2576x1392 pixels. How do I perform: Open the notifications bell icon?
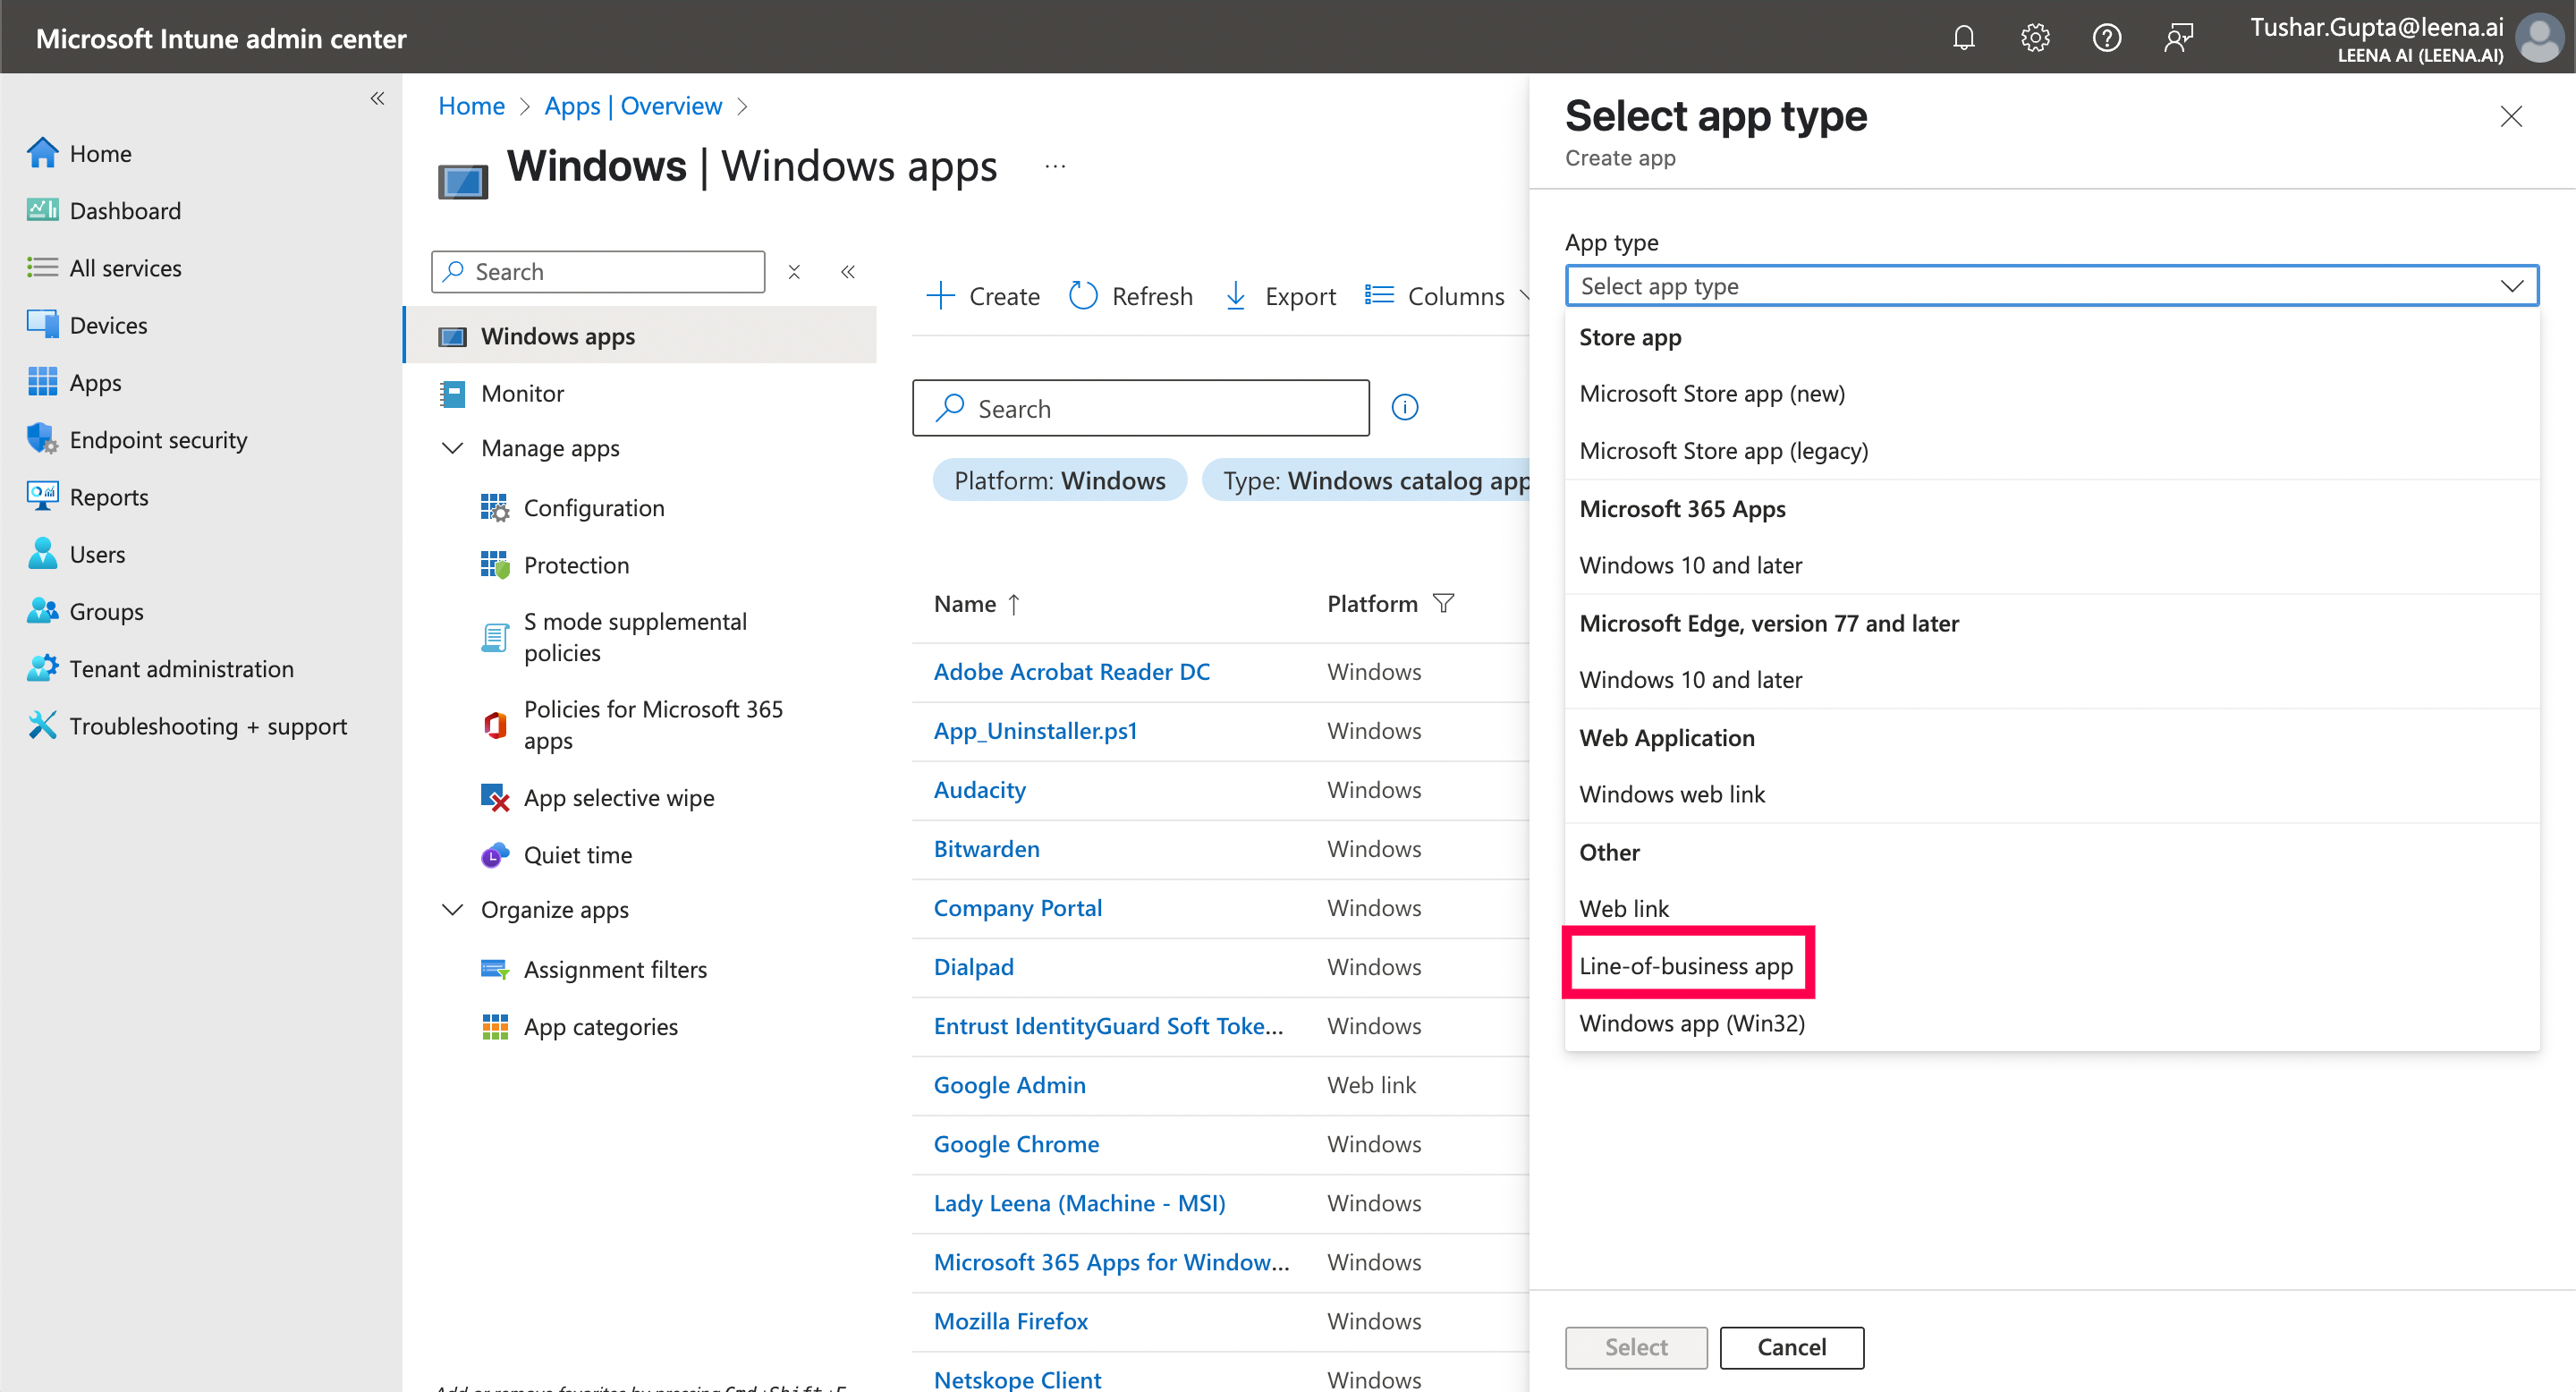coord(1963,38)
